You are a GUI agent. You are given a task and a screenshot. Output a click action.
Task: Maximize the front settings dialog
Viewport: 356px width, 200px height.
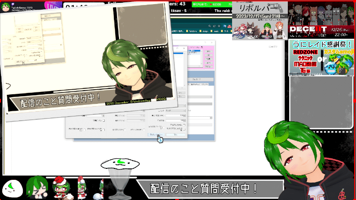click(178, 48)
